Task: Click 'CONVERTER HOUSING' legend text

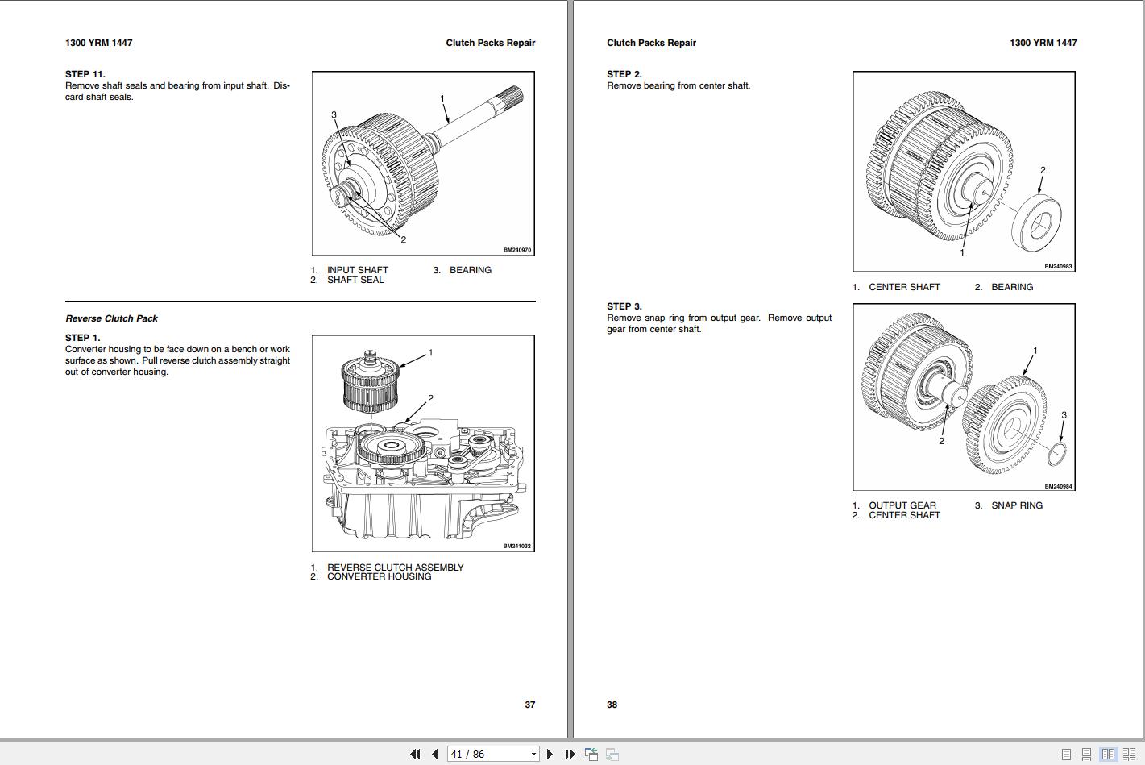Action: click(380, 576)
